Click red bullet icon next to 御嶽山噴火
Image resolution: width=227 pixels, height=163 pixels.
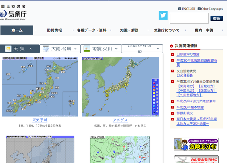click(x=173, y=113)
